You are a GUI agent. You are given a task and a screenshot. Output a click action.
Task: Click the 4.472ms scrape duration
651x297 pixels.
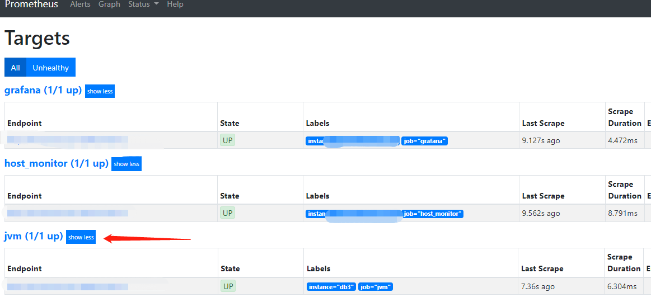(x=622, y=140)
